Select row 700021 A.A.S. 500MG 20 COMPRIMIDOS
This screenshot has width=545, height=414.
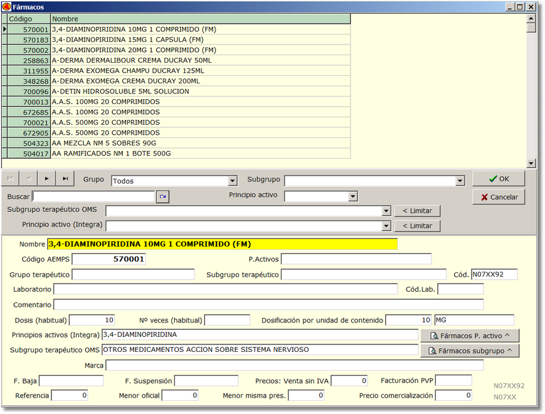[176, 122]
